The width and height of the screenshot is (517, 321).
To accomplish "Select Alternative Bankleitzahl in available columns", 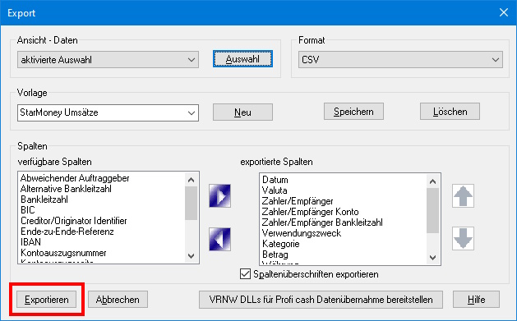I will [x=66, y=189].
